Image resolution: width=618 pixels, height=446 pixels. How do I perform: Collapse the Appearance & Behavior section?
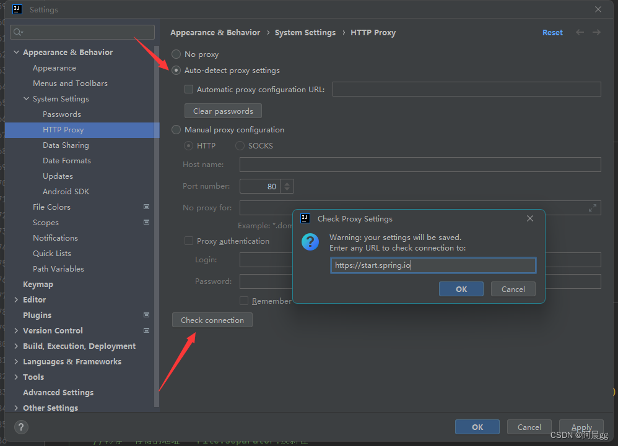[x=16, y=52]
